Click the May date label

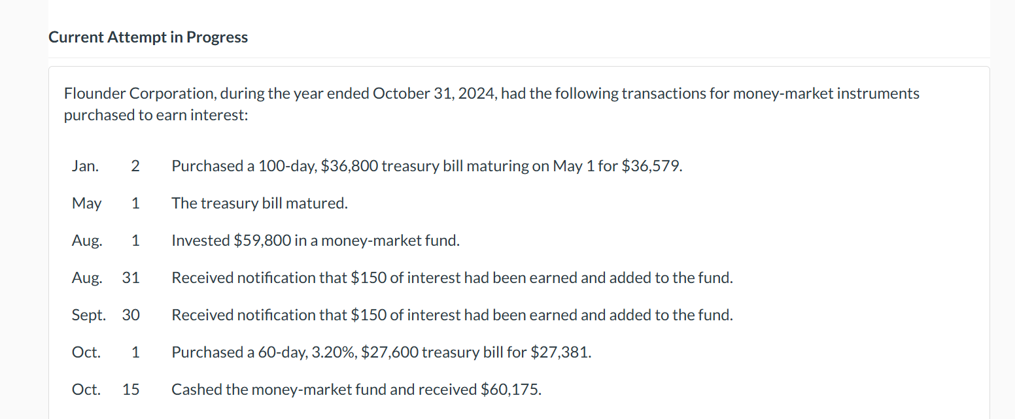[x=86, y=203]
